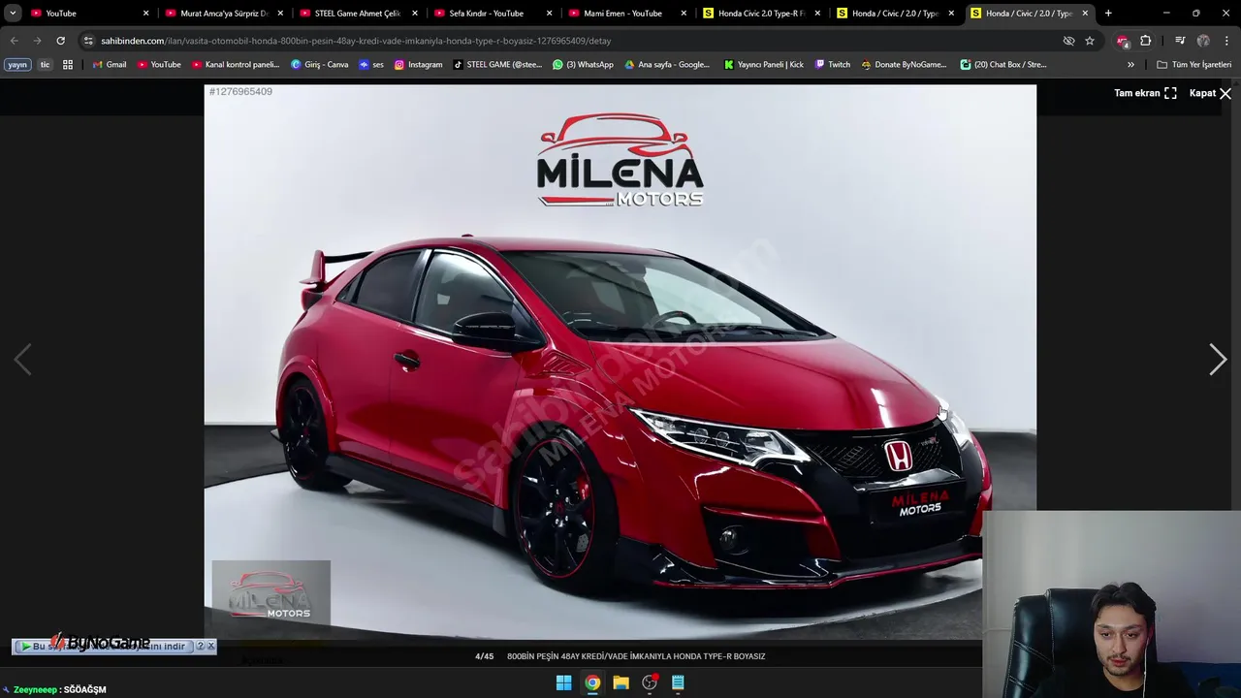Open Chrome from the taskbar

pos(592,682)
